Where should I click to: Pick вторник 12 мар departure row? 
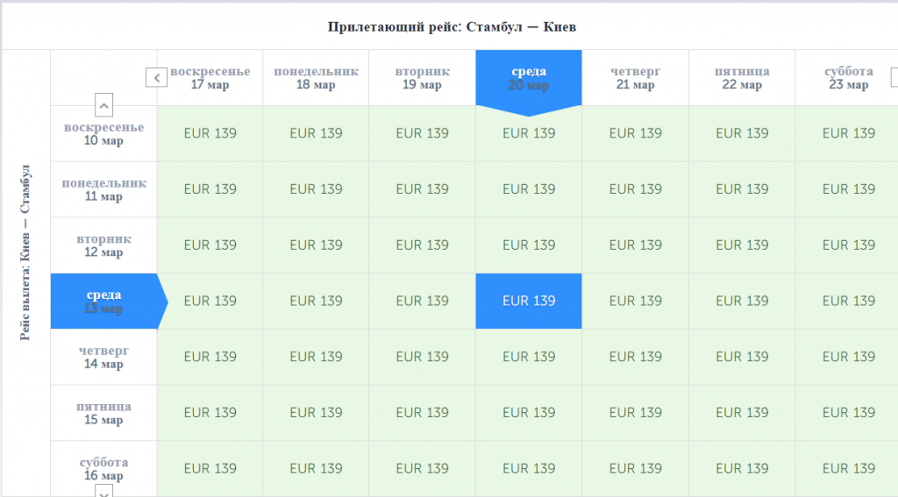pyautogui.click(x=103, y=245)
